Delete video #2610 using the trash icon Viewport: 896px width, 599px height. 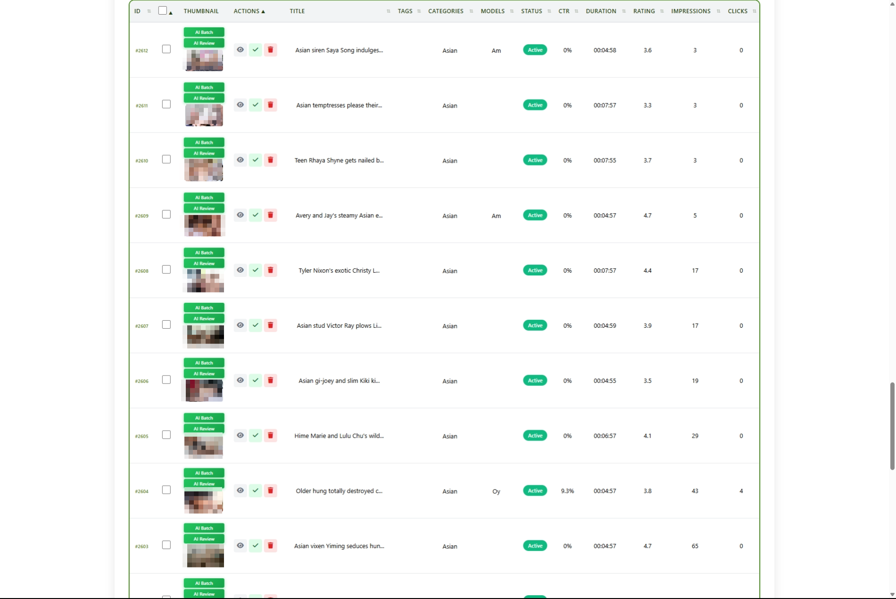pos(270,160)
